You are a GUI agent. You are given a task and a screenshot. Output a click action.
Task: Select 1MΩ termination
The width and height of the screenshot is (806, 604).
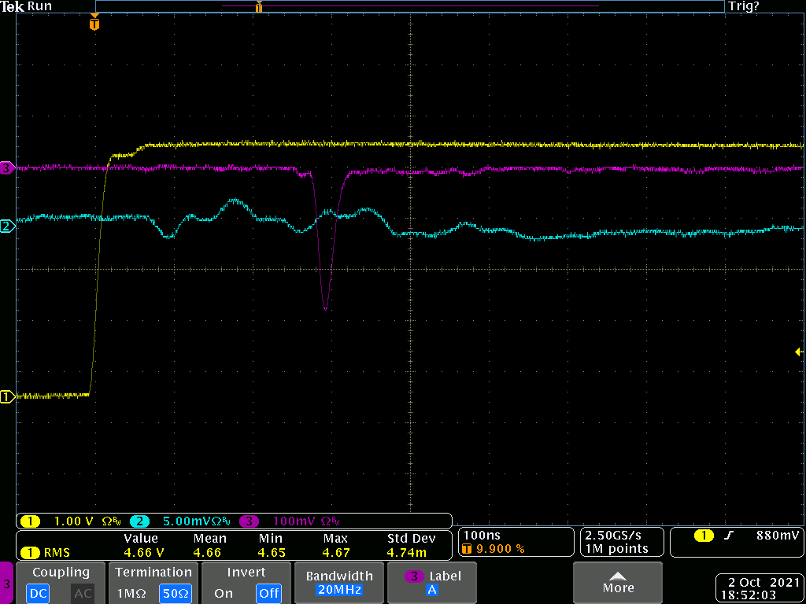click(x=128, y=594)
